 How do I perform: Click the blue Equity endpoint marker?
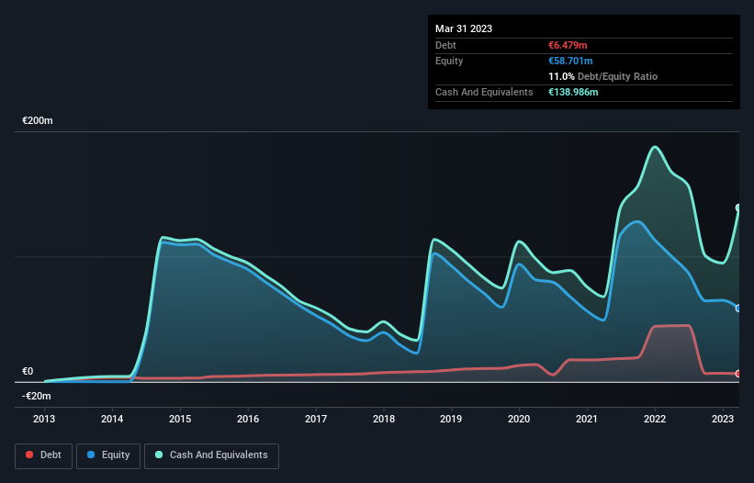tap(738, 308)
